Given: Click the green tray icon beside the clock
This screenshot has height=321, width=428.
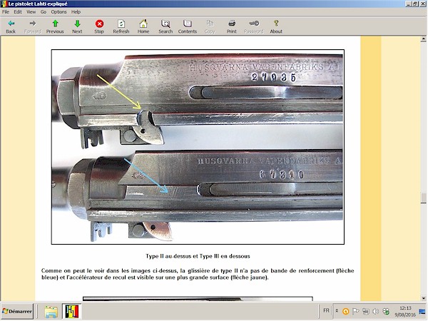Looking at the screenshot, I should click(x=386, y=311).
